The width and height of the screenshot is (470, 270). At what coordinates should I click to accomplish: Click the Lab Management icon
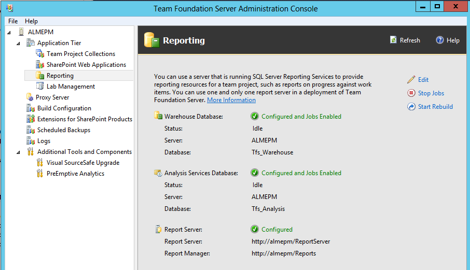pos(40,86)
